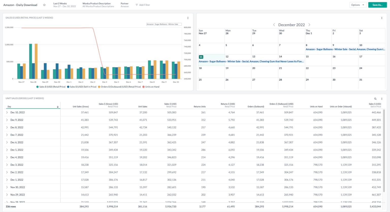This screenshot has width=390, height=212.
Task: Open the calendar widget's three-dot menu
Action: [x=382, y=18]
